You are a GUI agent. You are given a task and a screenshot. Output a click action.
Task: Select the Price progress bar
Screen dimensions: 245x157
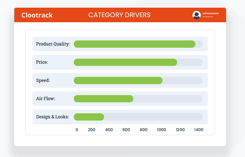(x=138, y=62)
